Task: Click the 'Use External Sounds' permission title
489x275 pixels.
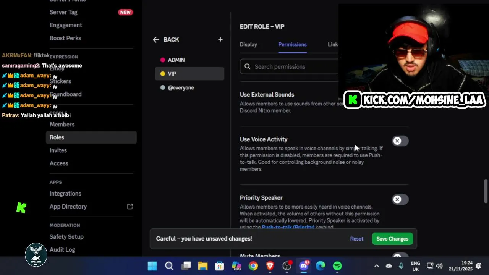Action: coord(267,95)
